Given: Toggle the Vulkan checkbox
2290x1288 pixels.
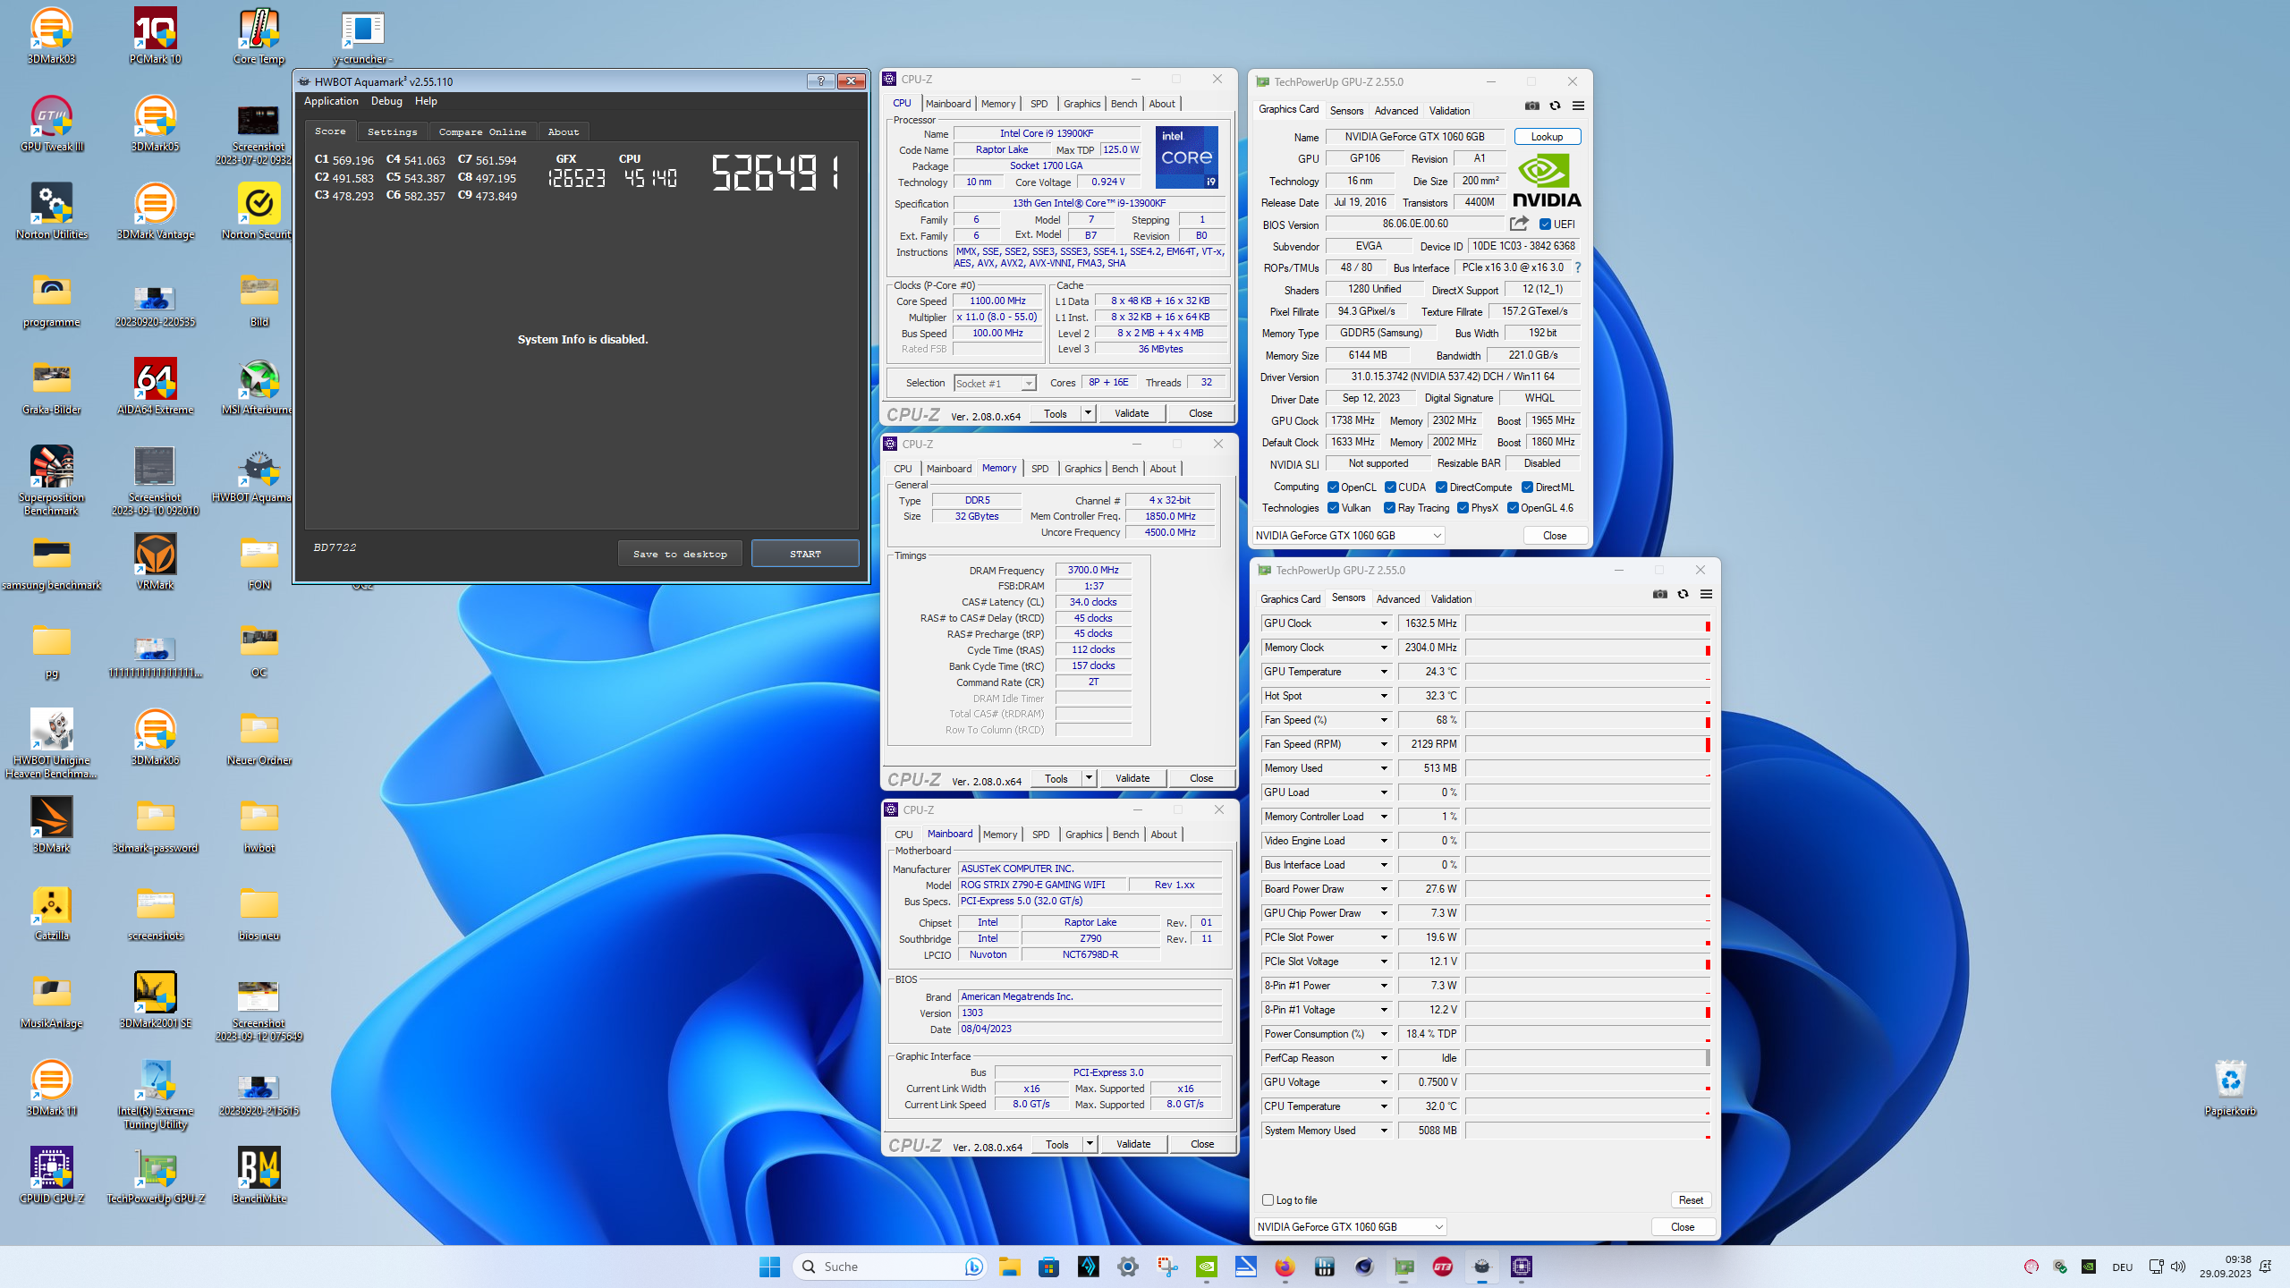Looking at the screenshot, I should 1333,508.
